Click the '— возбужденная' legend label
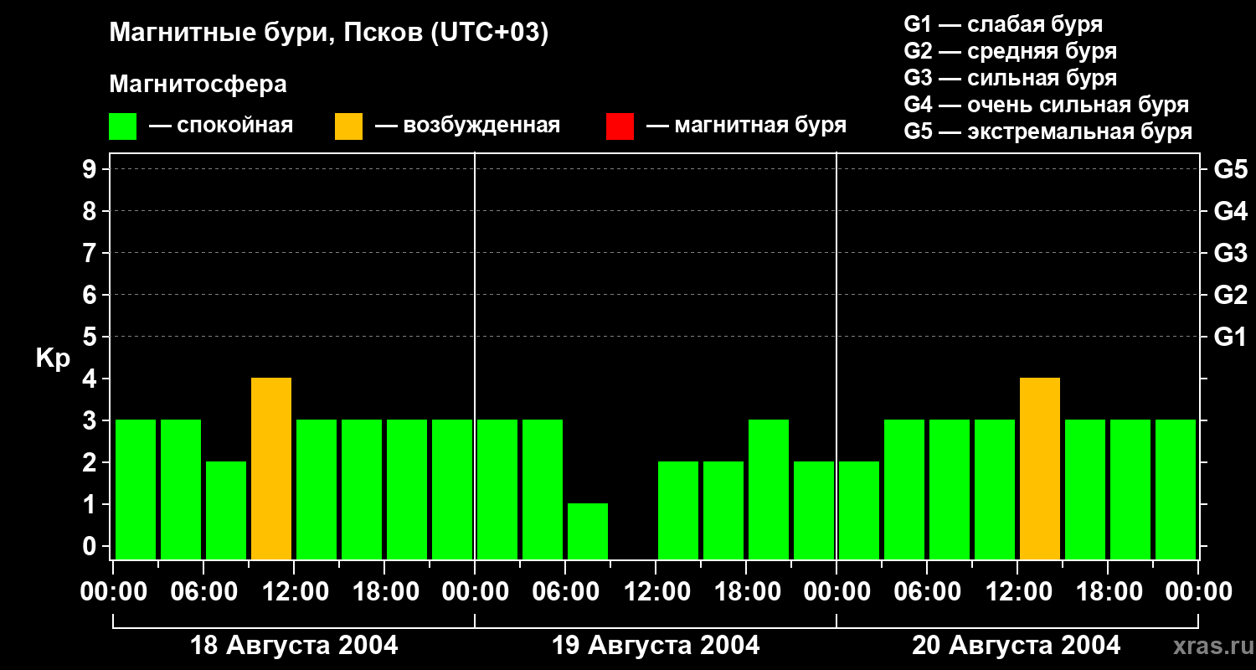1256x670 pixels. (x=467, y=126)
